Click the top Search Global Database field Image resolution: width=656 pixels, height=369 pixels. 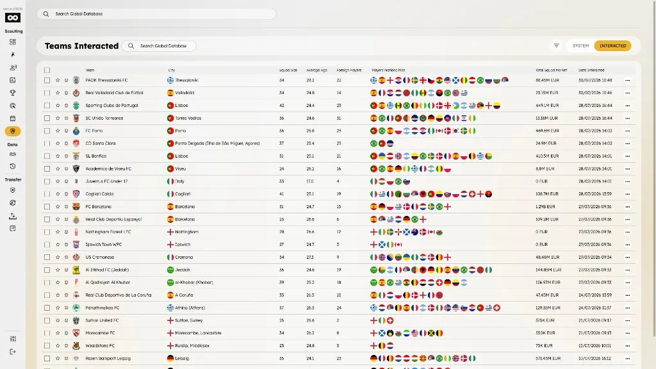[156, 14]
